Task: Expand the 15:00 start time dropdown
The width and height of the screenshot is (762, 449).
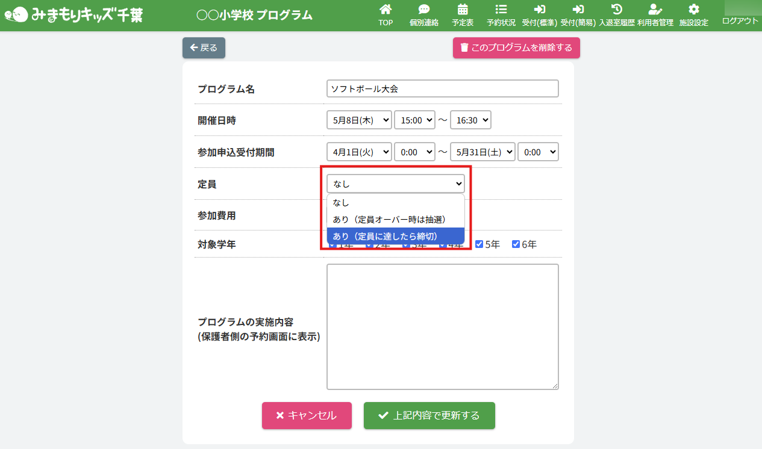Action: click(x=414, y=120)
